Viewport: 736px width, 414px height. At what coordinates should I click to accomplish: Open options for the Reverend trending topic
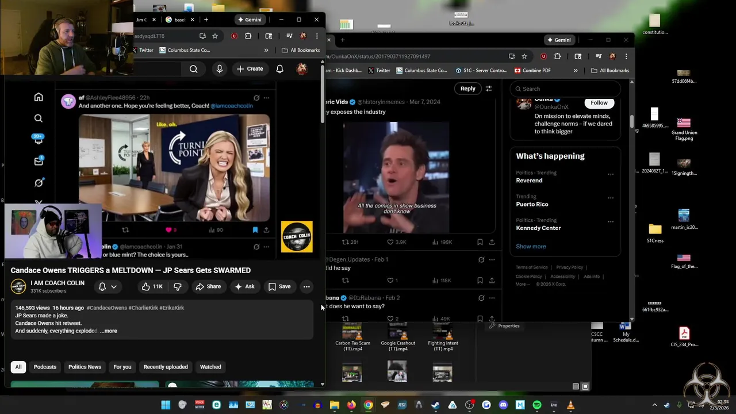click(x=611, y=174)
